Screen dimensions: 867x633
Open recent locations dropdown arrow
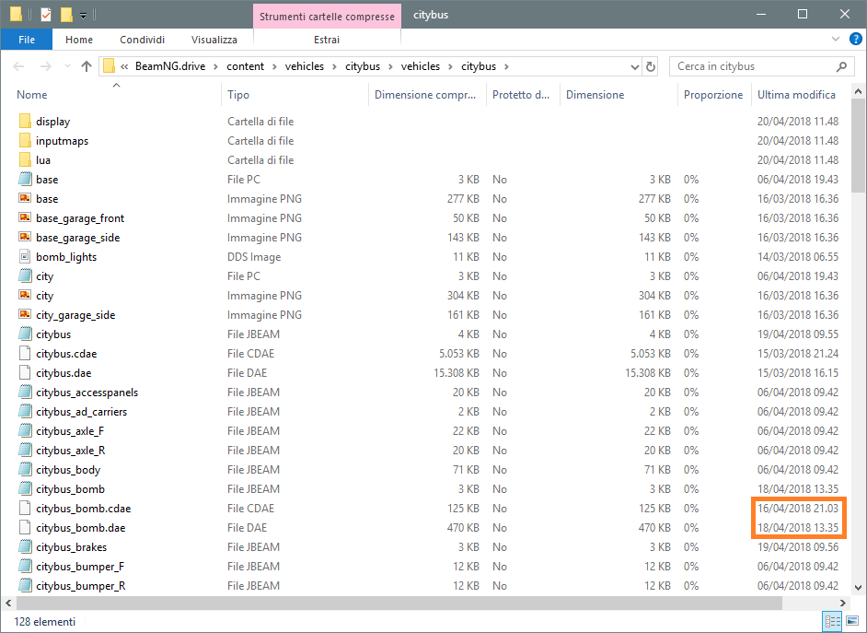67,66
